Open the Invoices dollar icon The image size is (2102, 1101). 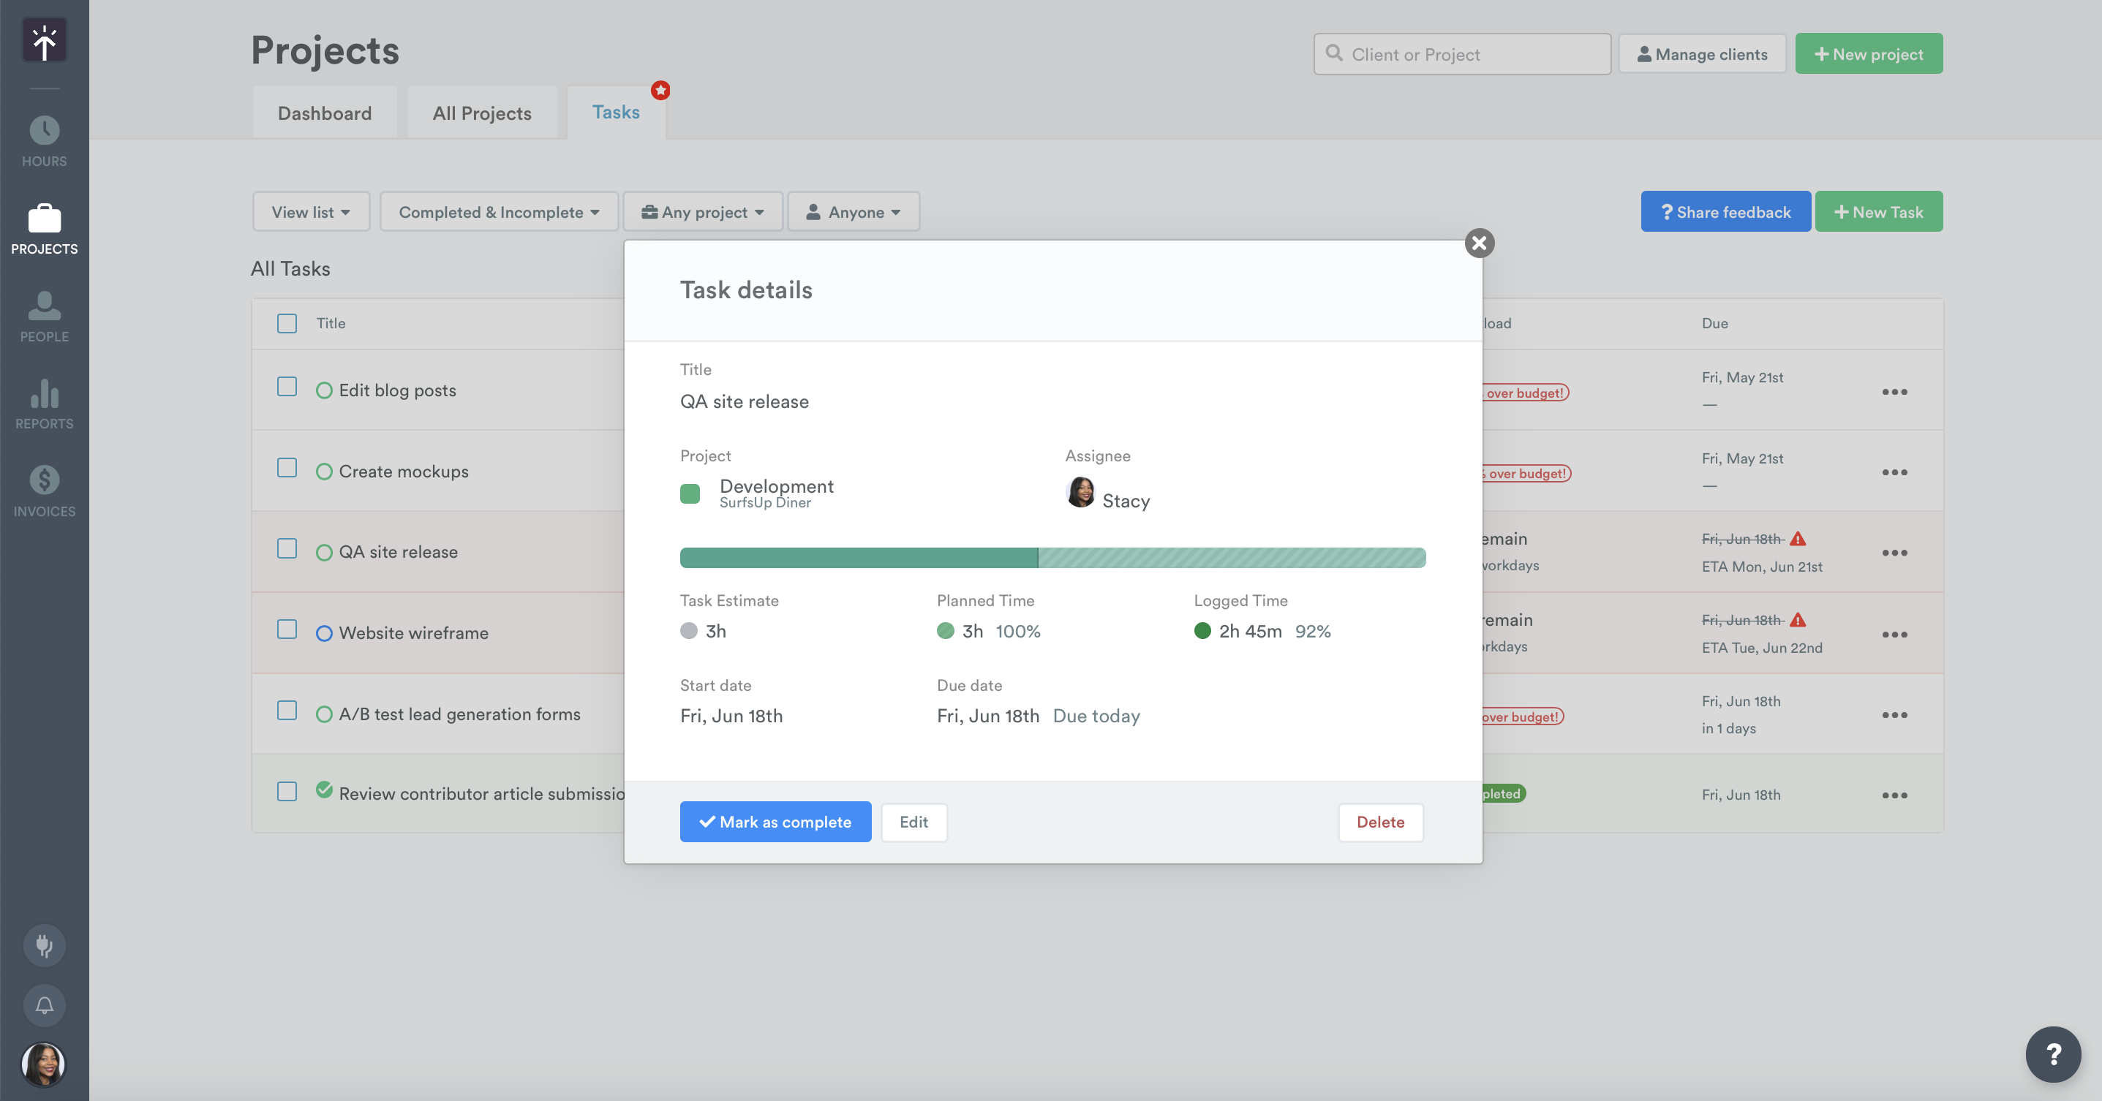coord(44,481)
